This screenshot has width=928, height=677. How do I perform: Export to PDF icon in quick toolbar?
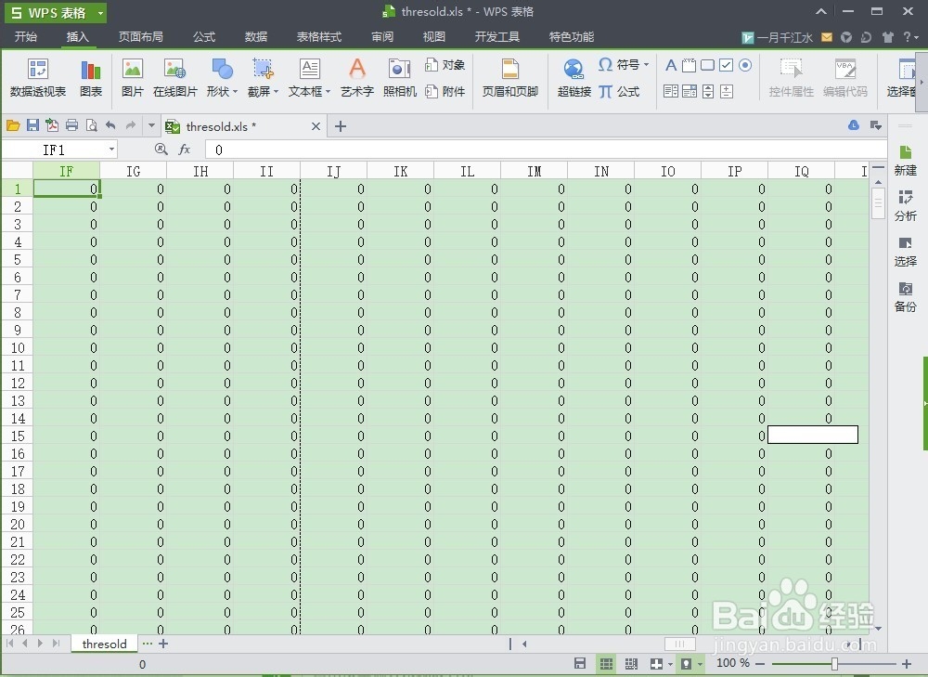pyautogui.click(x=52, y=125)
